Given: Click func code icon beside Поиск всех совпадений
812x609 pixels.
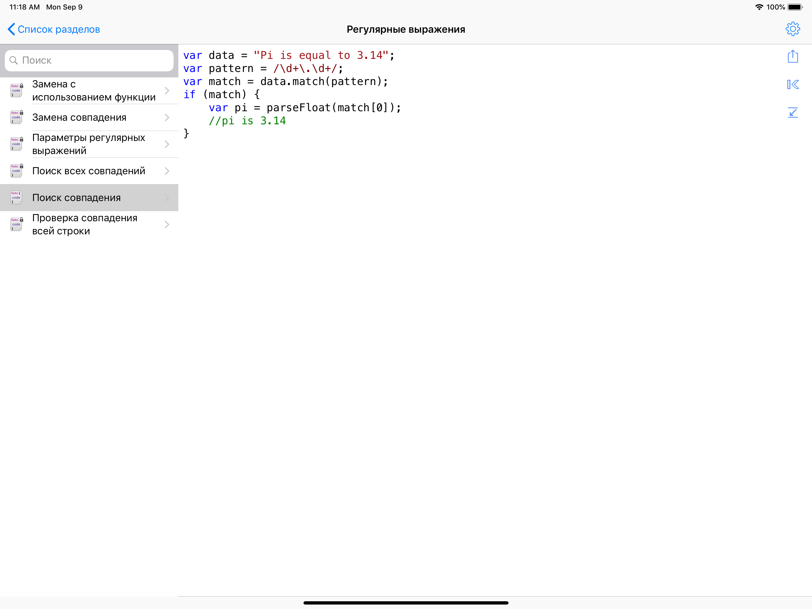Looking at the screenshot, I should coord(16,170).
